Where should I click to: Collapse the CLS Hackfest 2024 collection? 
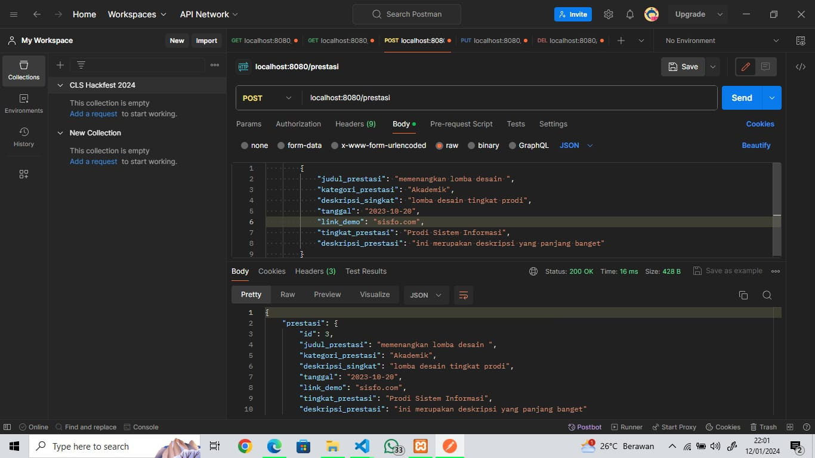coord(60,85)
